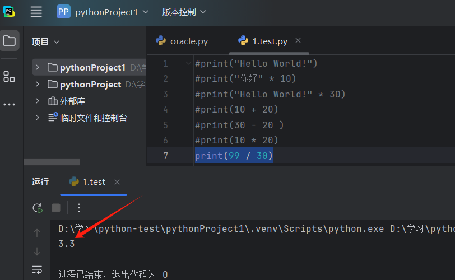Open the hamburger main menu
Screen dimensions: 455x280
point(36,12)
